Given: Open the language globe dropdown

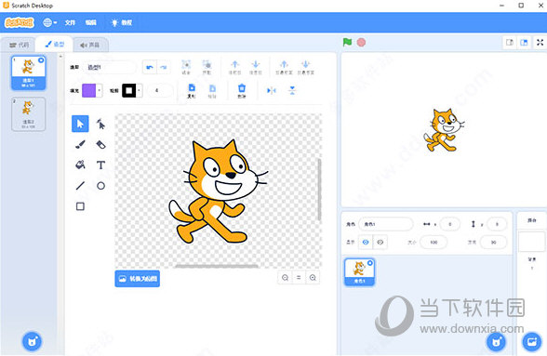Looking at the screenshot, I should click(x=50, y=22).
